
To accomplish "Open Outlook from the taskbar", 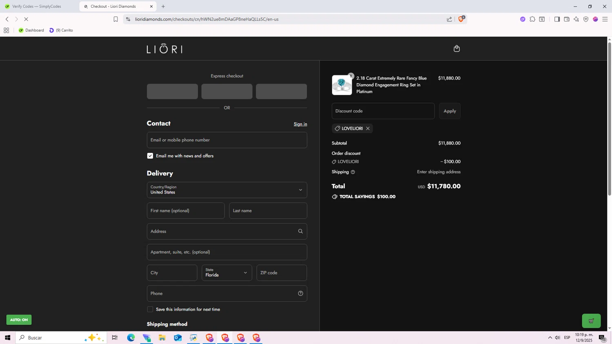I will 178,337.
